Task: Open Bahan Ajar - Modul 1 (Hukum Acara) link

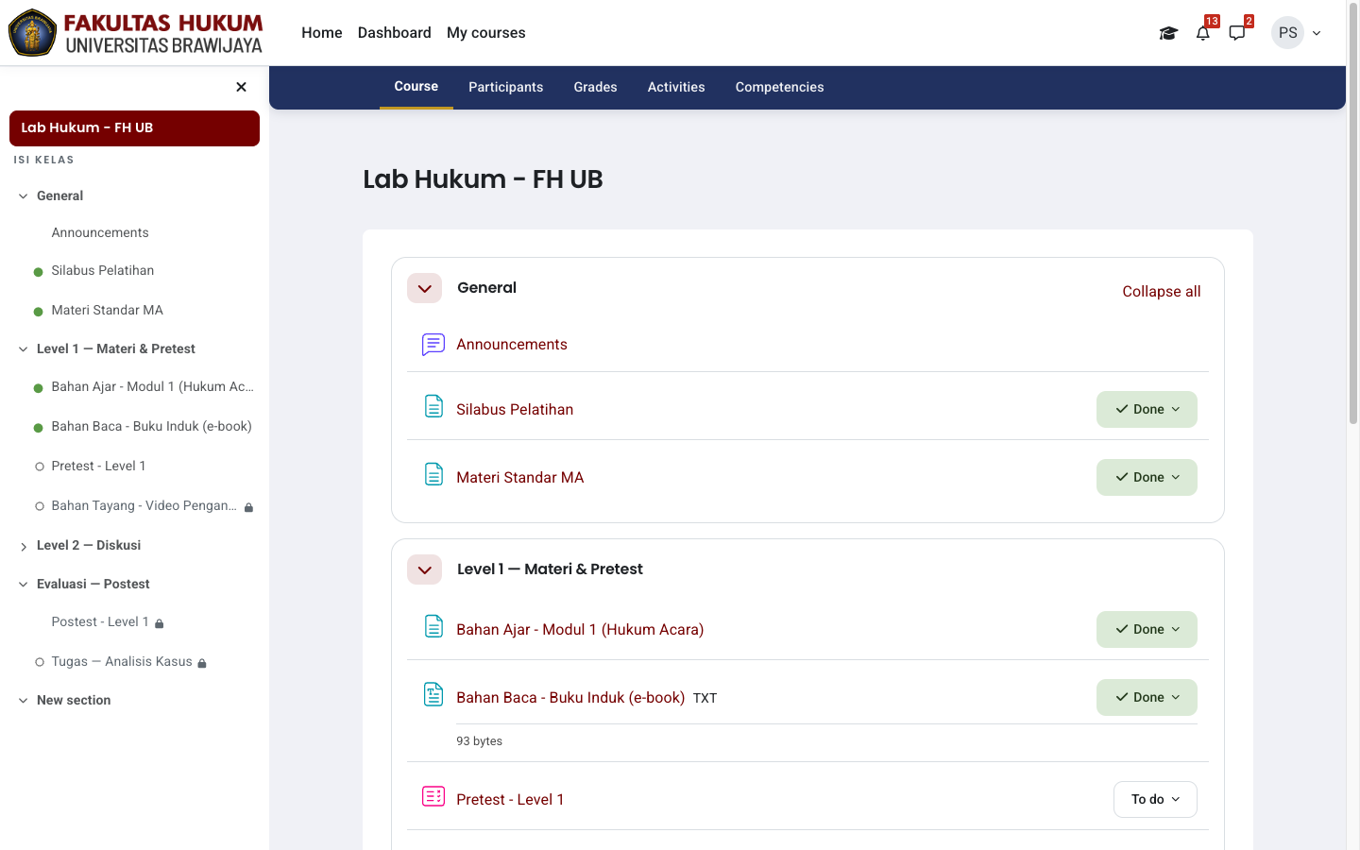Action: (x=580, y=629)
